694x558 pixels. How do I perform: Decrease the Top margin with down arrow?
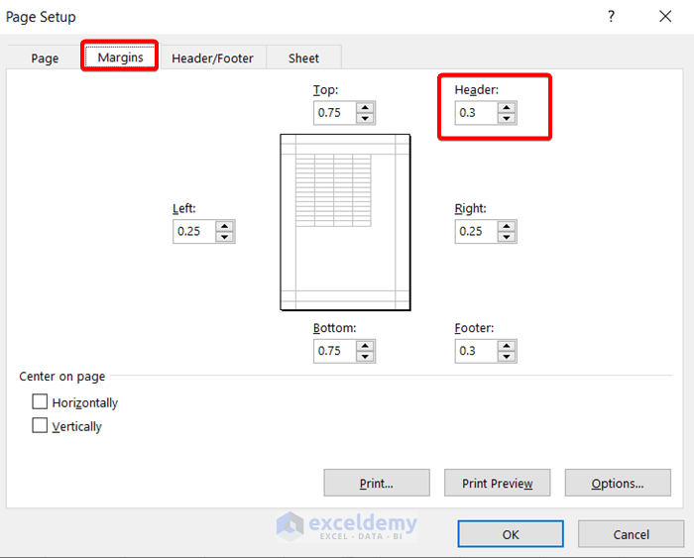365,118
